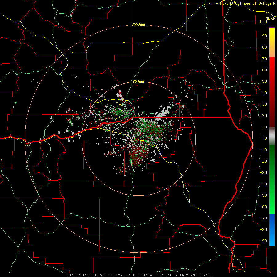Viewport: 277px width, 277px height.
Task: Click the 20 value on the velocity scale
Action: coord(264,116)
